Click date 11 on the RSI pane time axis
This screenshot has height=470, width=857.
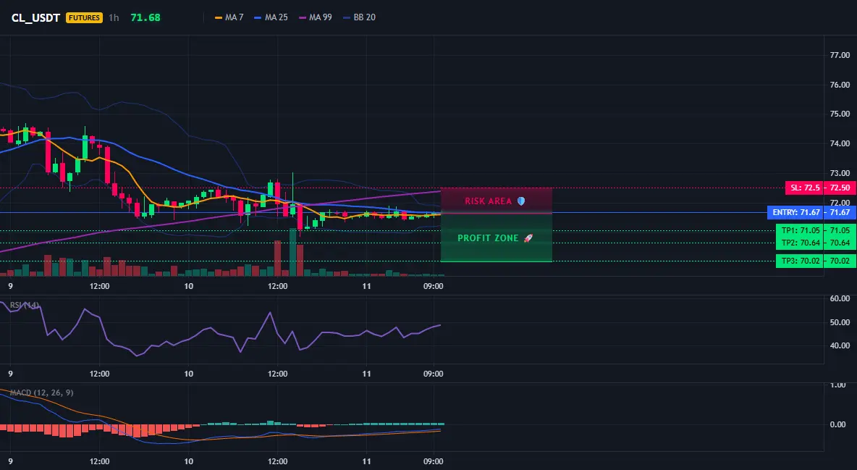366,374
